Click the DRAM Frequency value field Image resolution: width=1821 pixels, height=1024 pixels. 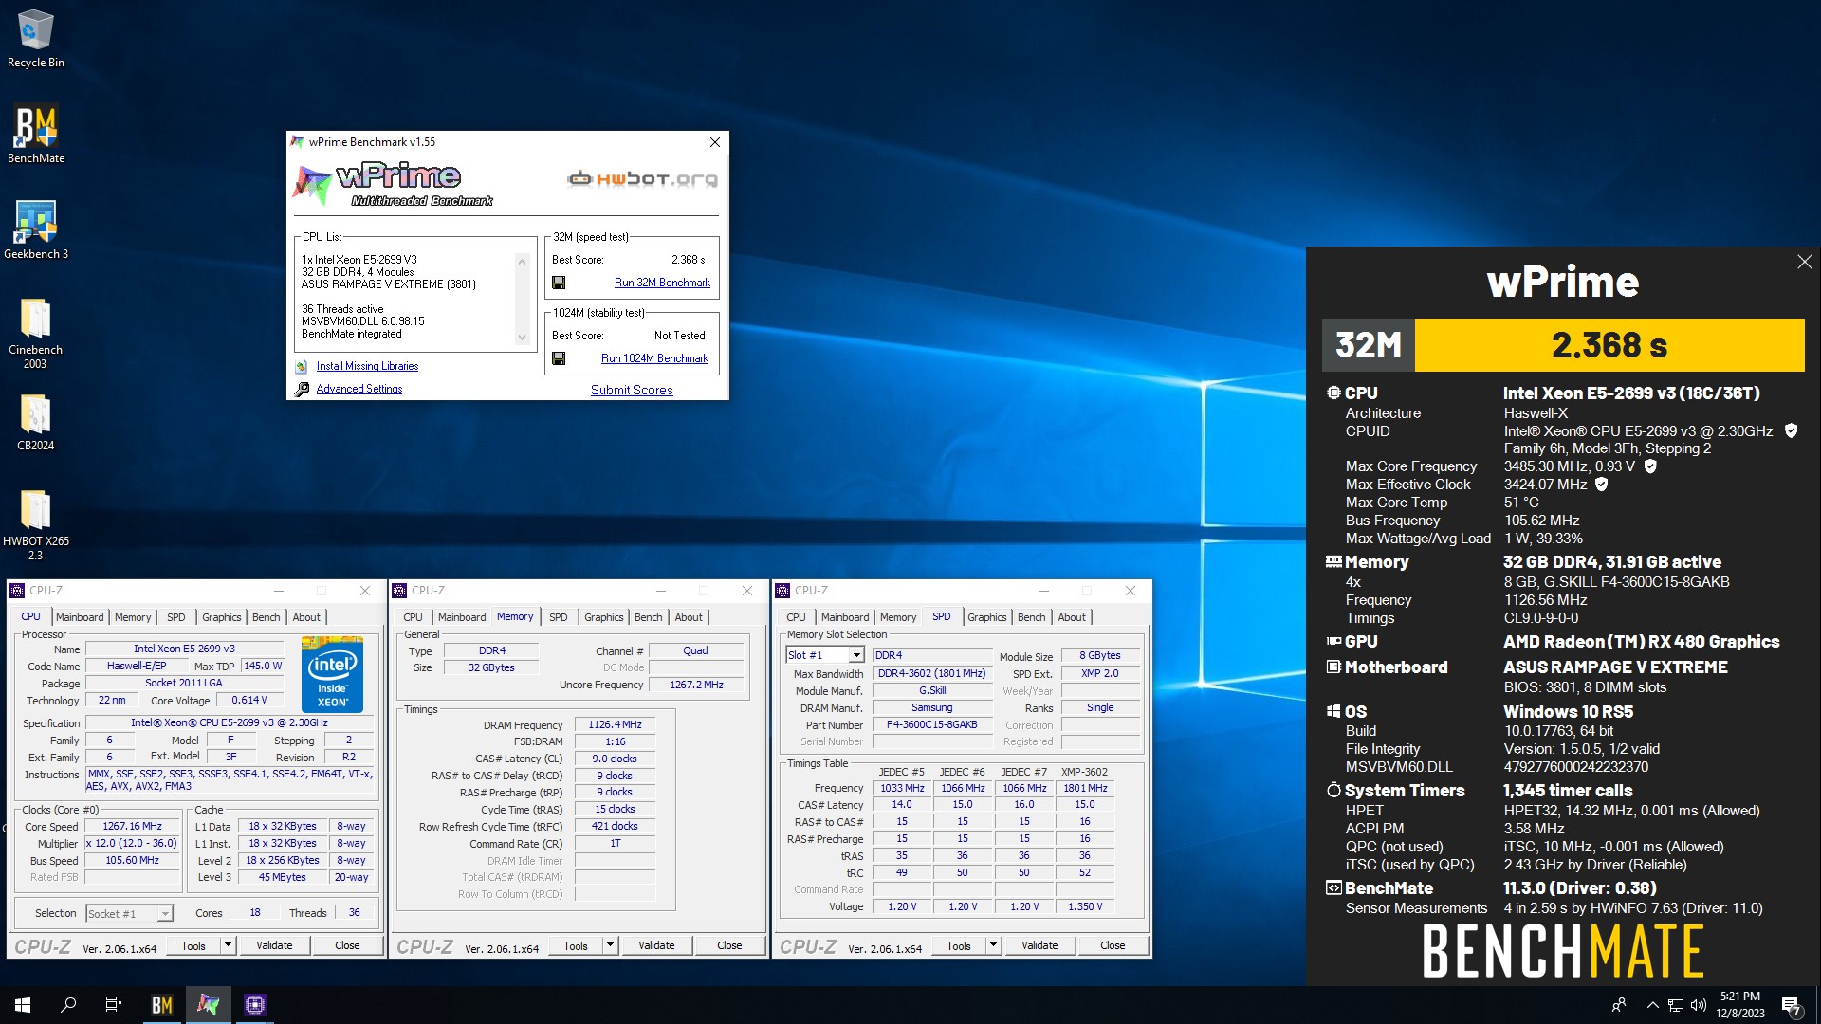pyautogui.click(x=615, y=724)
